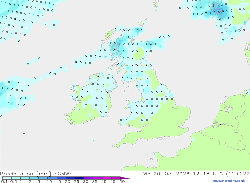Click the '0.1' legend scale label

point(4,182)
